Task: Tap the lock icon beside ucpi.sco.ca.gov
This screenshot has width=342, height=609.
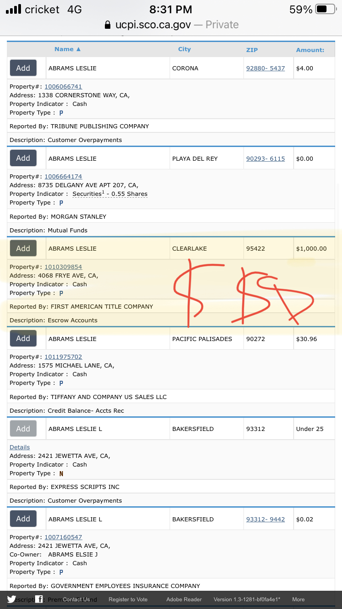Action: pyautogui.click(x=108, y=25)
